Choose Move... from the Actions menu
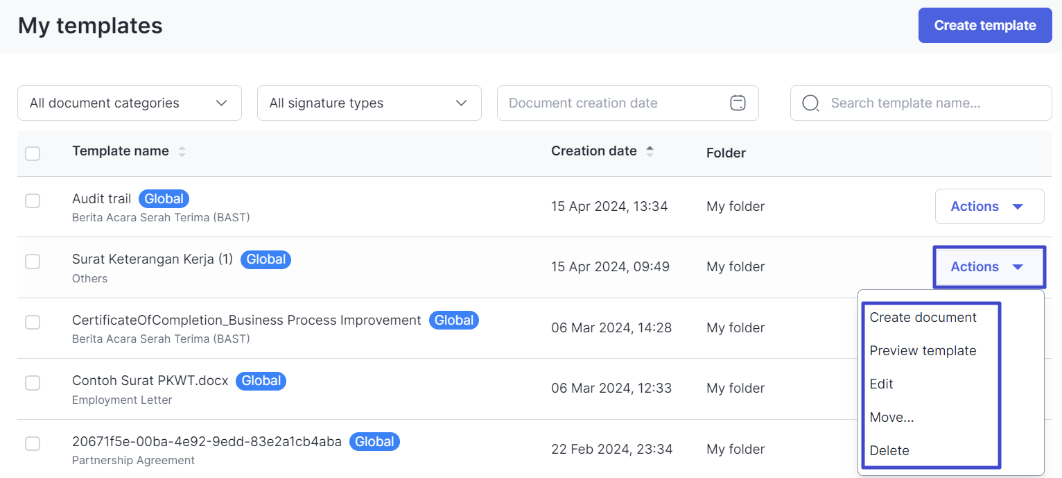Image resolution: width=1062 pixels, height=478 pixels. tap(891, 418)
